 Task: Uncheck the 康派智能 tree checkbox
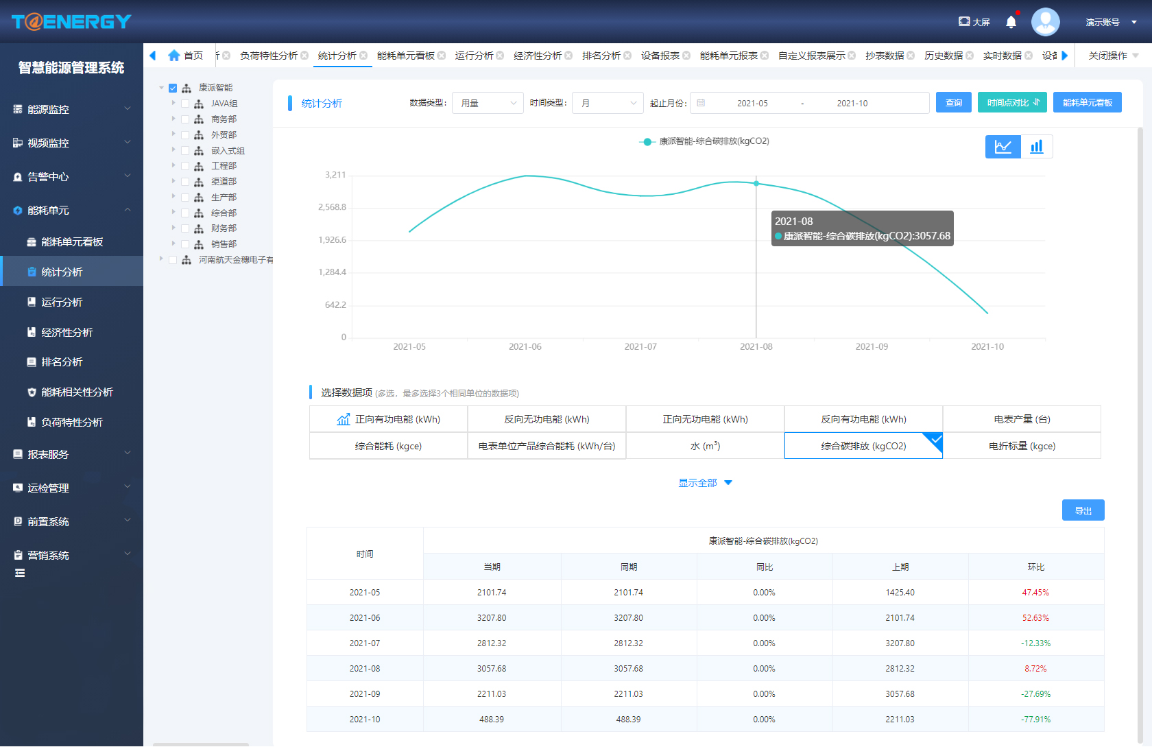[x=173, y=88]
